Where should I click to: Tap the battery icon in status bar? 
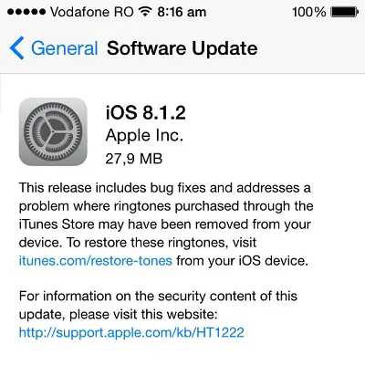point(345,12)
